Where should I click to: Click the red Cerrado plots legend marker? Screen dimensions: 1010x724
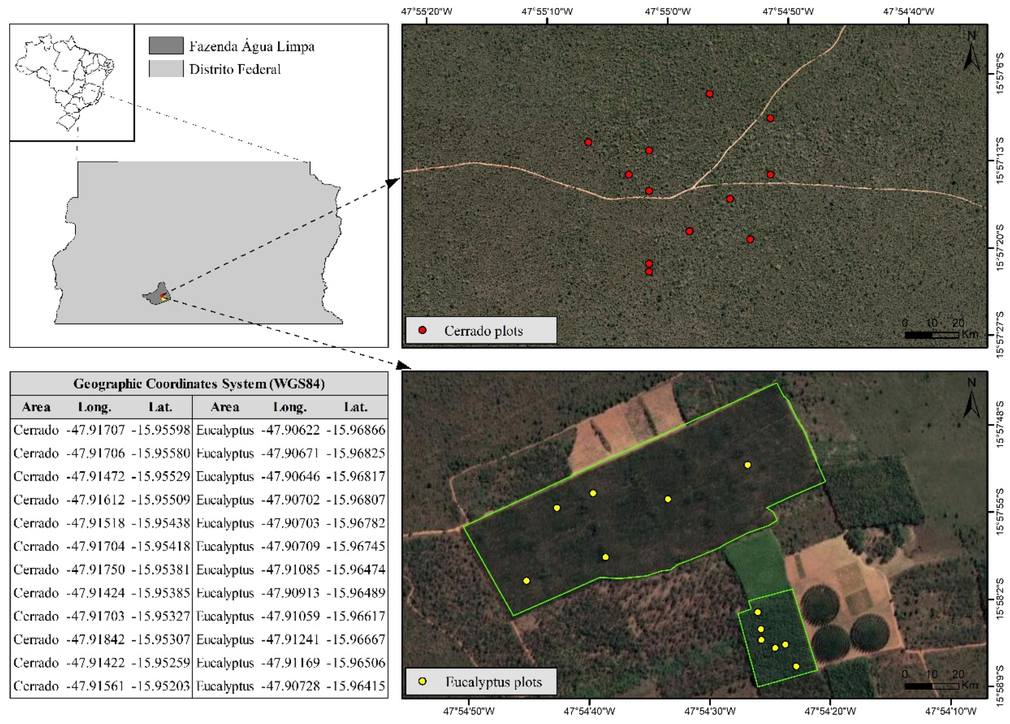[x=422, y=330]
